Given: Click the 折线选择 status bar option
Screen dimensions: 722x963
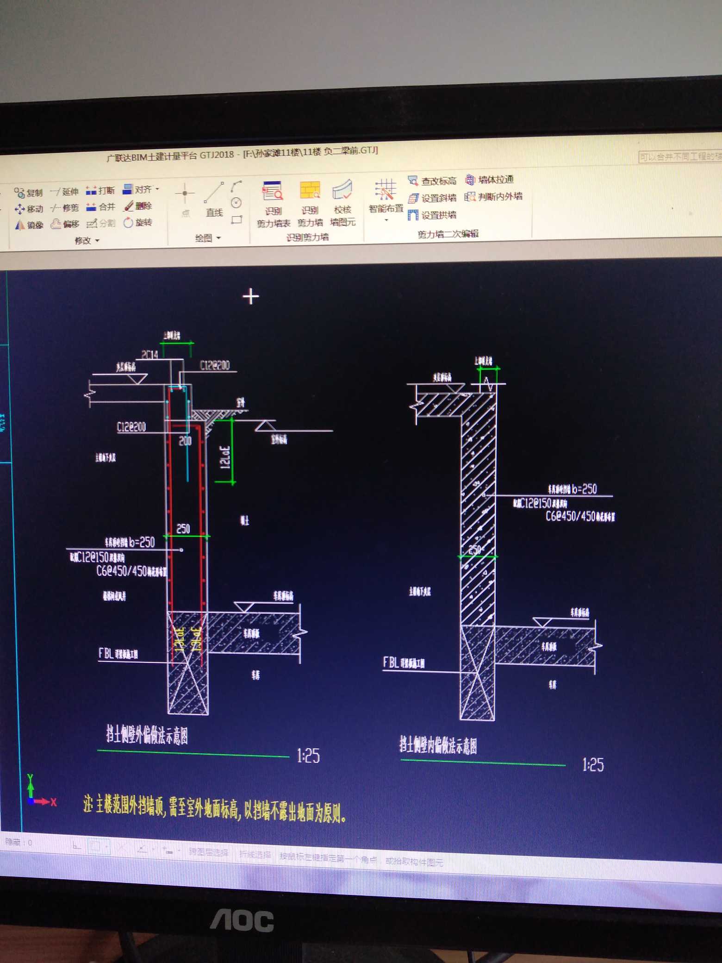Looking at the screenshot, I should pos(255,854).
